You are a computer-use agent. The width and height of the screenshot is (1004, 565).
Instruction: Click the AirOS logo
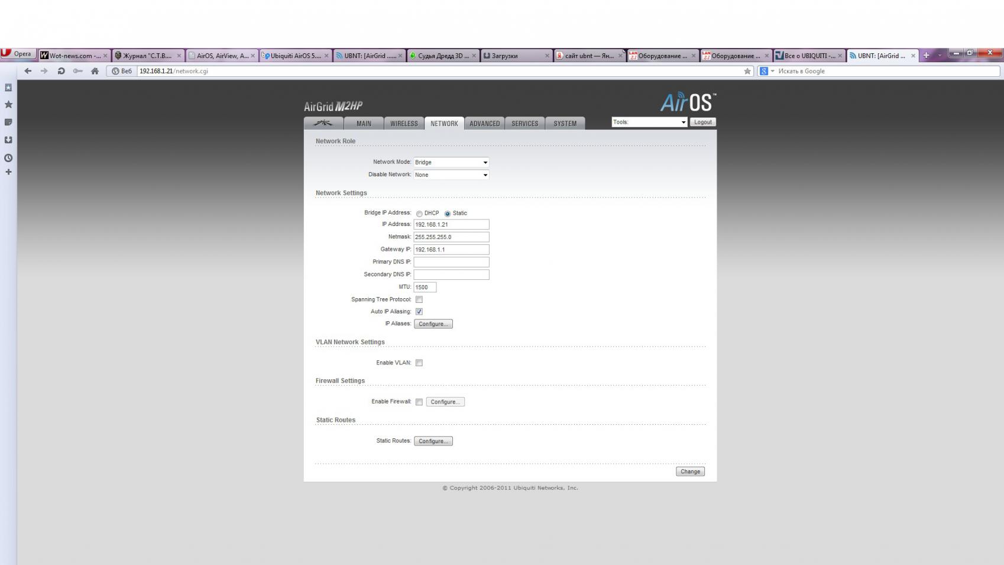[x=688, y=102]
